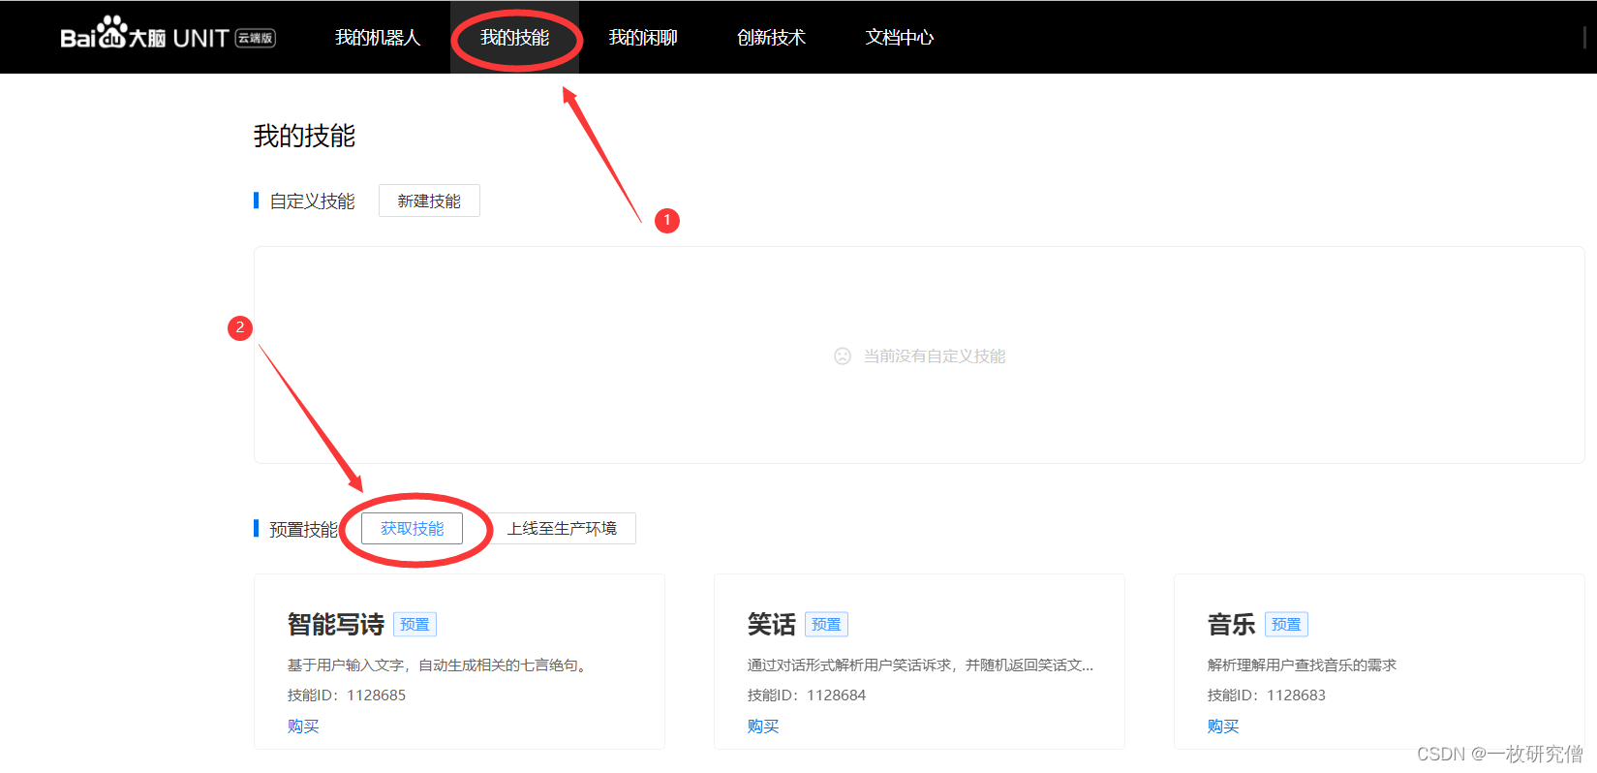Click 上线至生产环境 button

[562, 528]
